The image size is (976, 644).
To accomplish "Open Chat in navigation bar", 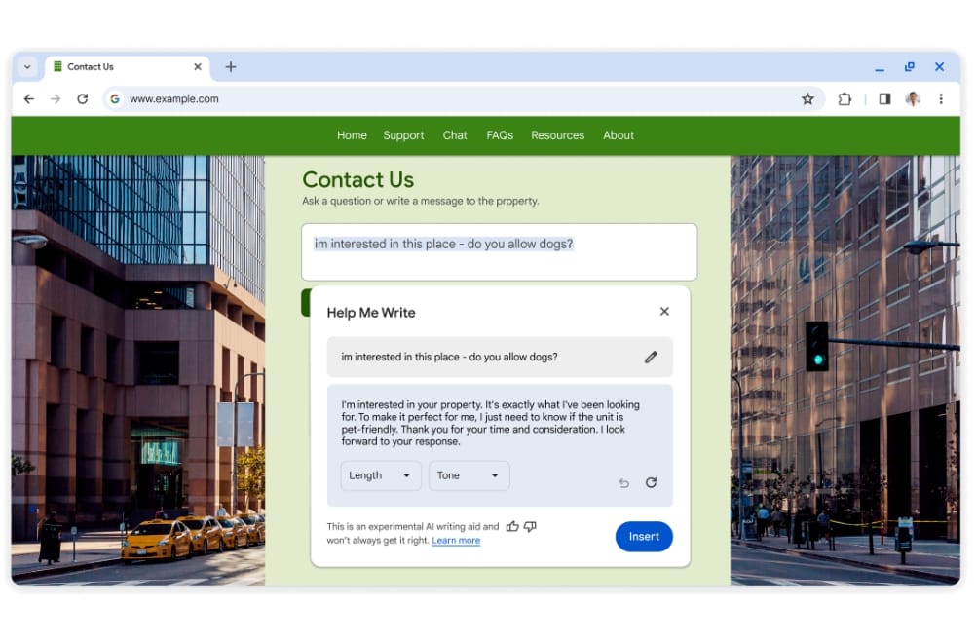I will click(455, 135).
